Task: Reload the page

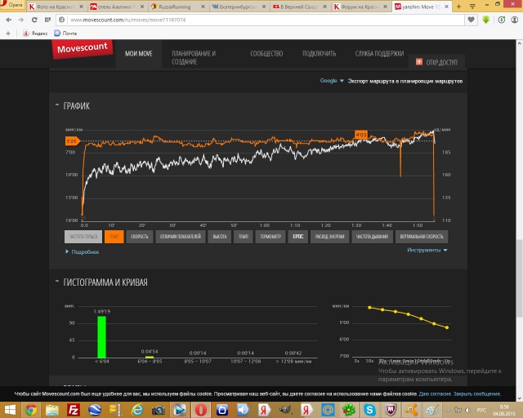Action: [34, 20]
